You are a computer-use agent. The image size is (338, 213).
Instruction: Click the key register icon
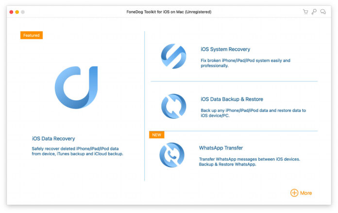coord(314,12)
